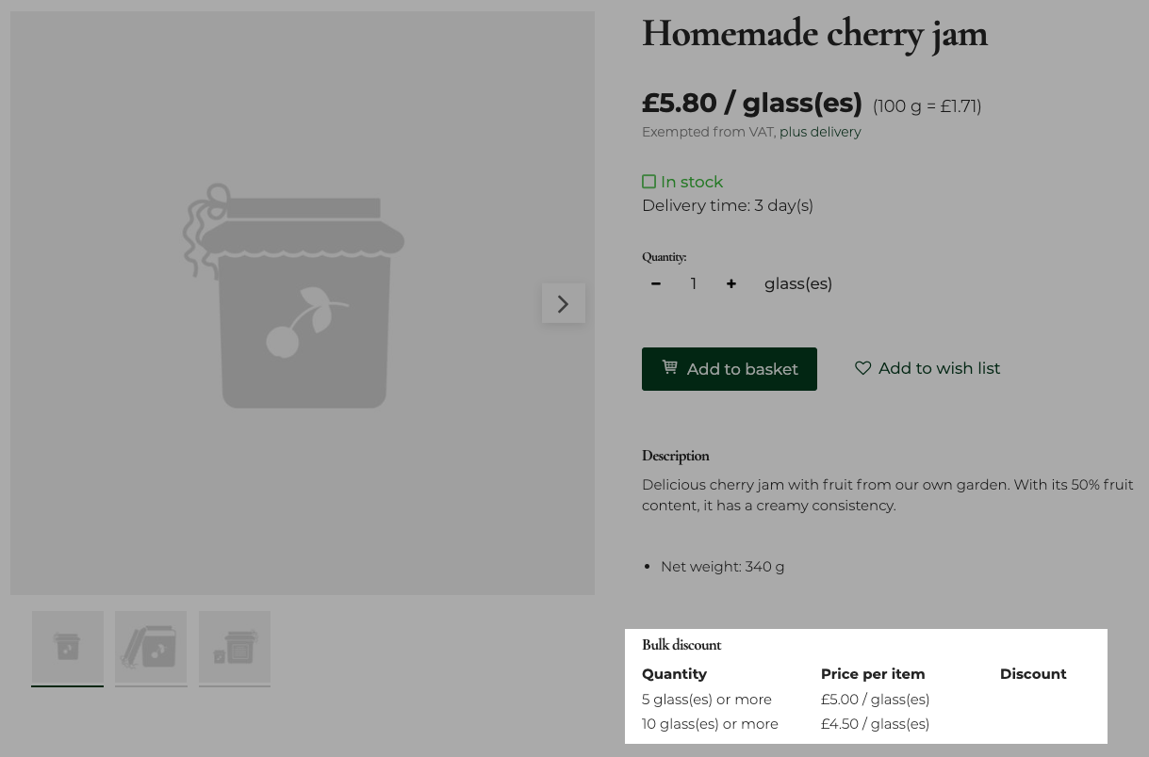Click the basket icon inside Add to basket button
This screenshot has height=757, width=1149.
pyautogui.click(x=670, y=367)
